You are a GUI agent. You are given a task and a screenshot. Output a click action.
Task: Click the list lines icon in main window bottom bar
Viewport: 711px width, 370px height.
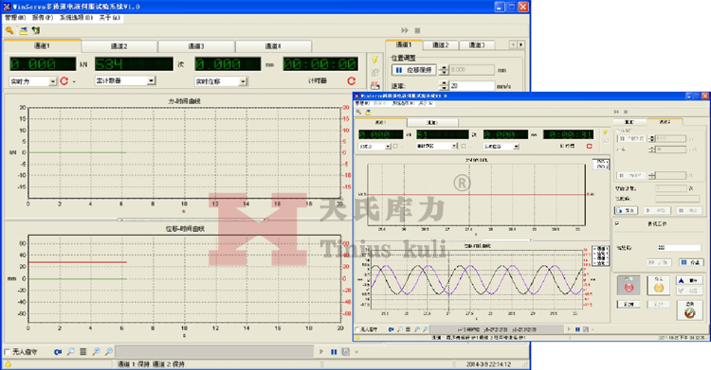[x=83, y=351]
